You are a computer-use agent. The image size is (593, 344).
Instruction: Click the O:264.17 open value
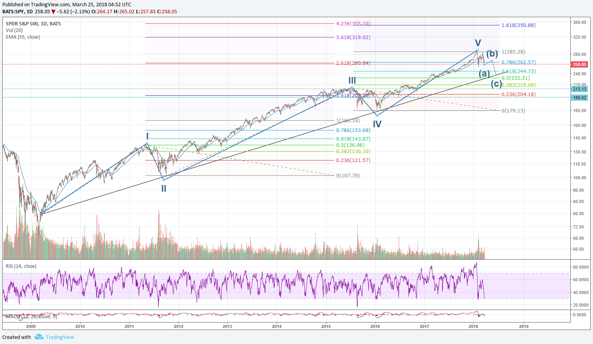tap(102, 12)
